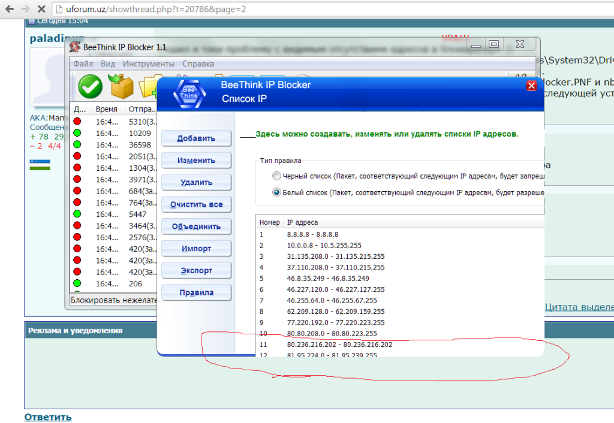Click the green status dot beside 10209
The width and height of the screenshot is (614, 423).
click(x=77, y=133)
